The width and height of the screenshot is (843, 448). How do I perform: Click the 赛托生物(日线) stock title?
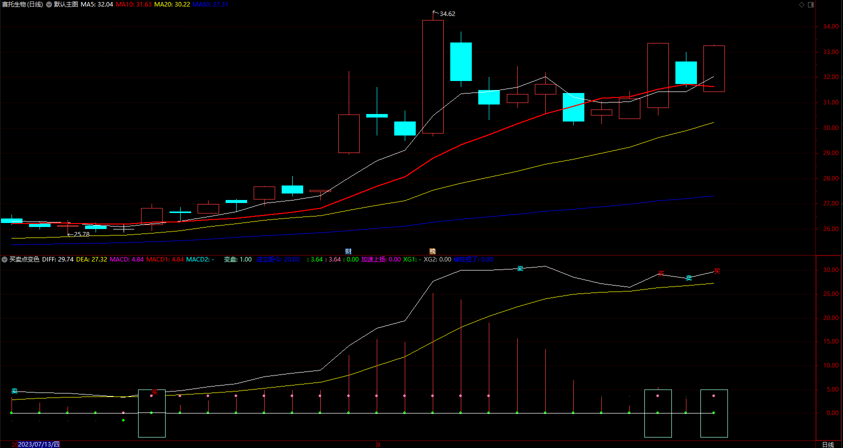coord(23,4)
